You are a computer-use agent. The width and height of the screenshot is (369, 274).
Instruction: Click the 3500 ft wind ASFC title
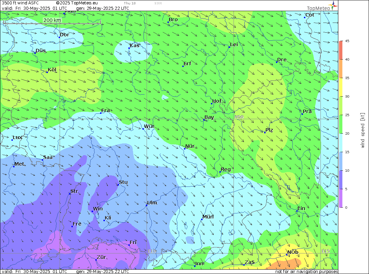tap(20, 3)
